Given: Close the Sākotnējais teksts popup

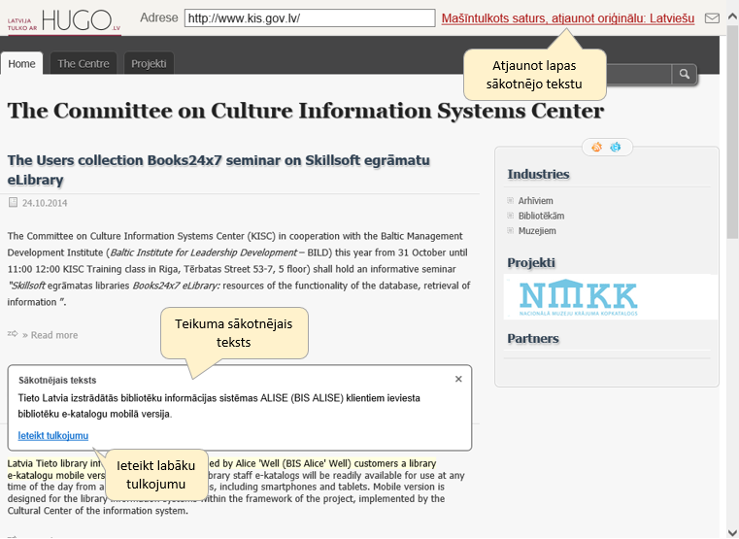Looking at the screenshot, I should click(x=458, y=379).
